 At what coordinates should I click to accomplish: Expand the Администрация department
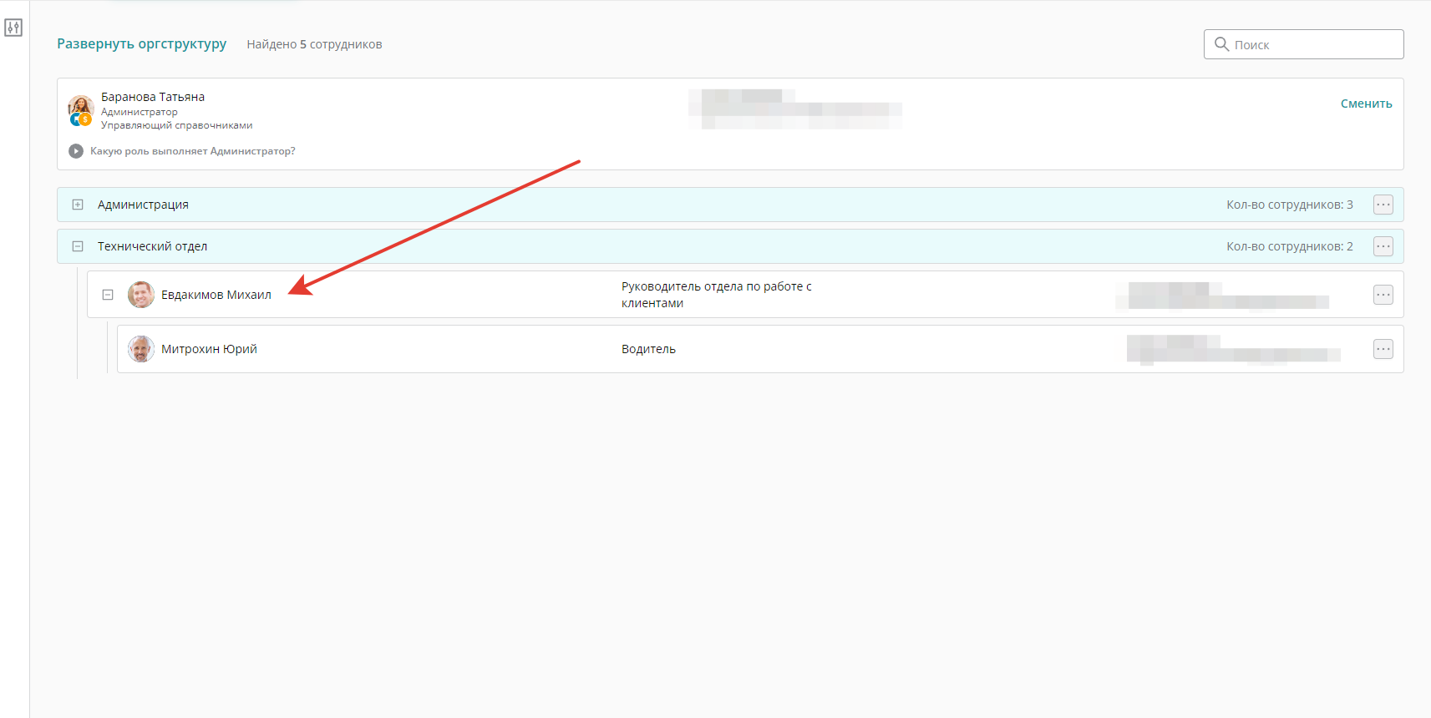coord(78,205)
